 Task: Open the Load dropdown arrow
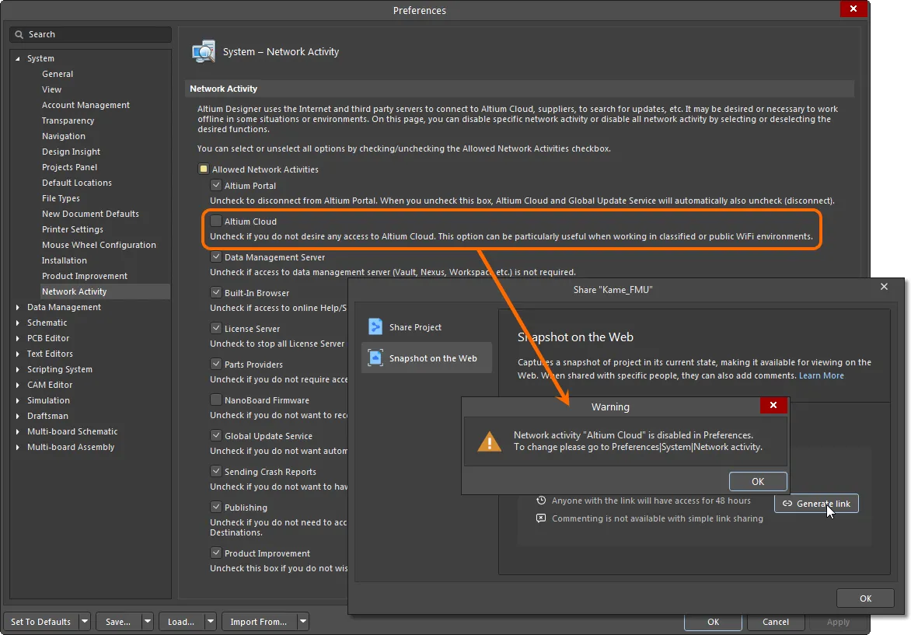coord(211,621)
